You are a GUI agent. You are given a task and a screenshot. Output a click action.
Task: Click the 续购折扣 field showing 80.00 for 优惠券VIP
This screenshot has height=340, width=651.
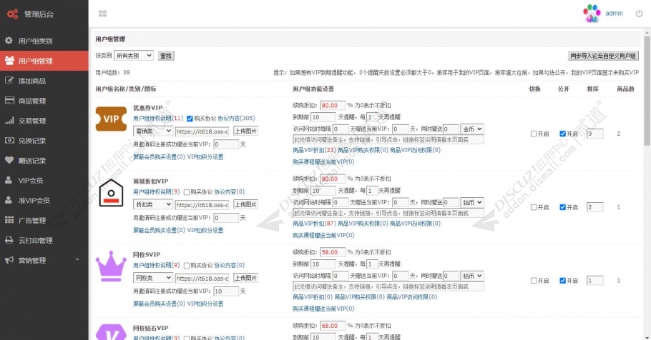[333, 105]
